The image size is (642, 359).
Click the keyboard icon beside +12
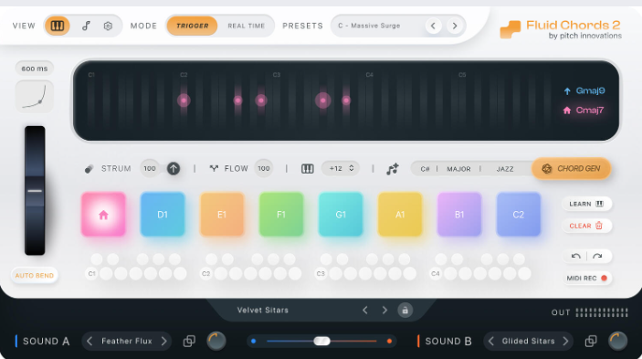[x=308, y=169]
